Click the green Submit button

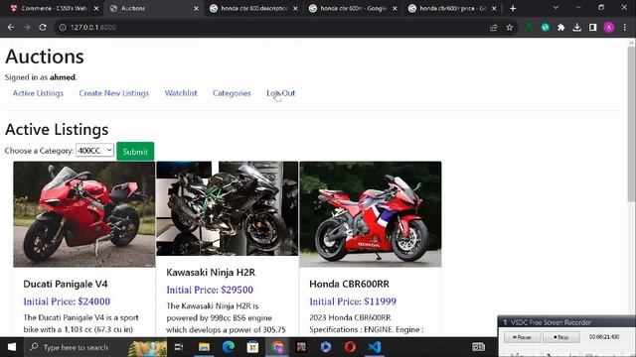coord(135,152)
